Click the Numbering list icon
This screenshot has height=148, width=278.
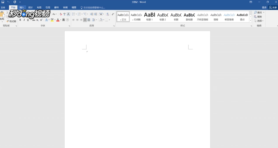point(79,14)
